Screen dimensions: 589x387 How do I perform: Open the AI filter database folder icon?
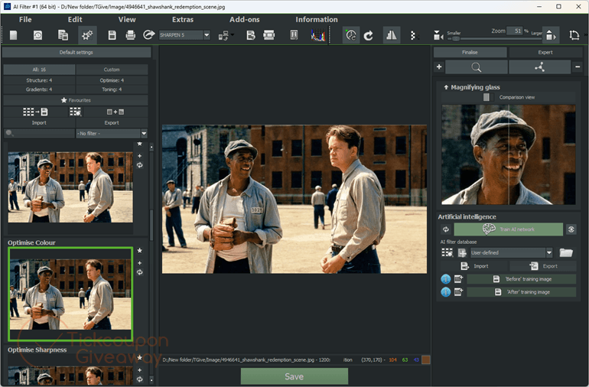(566, 252)
